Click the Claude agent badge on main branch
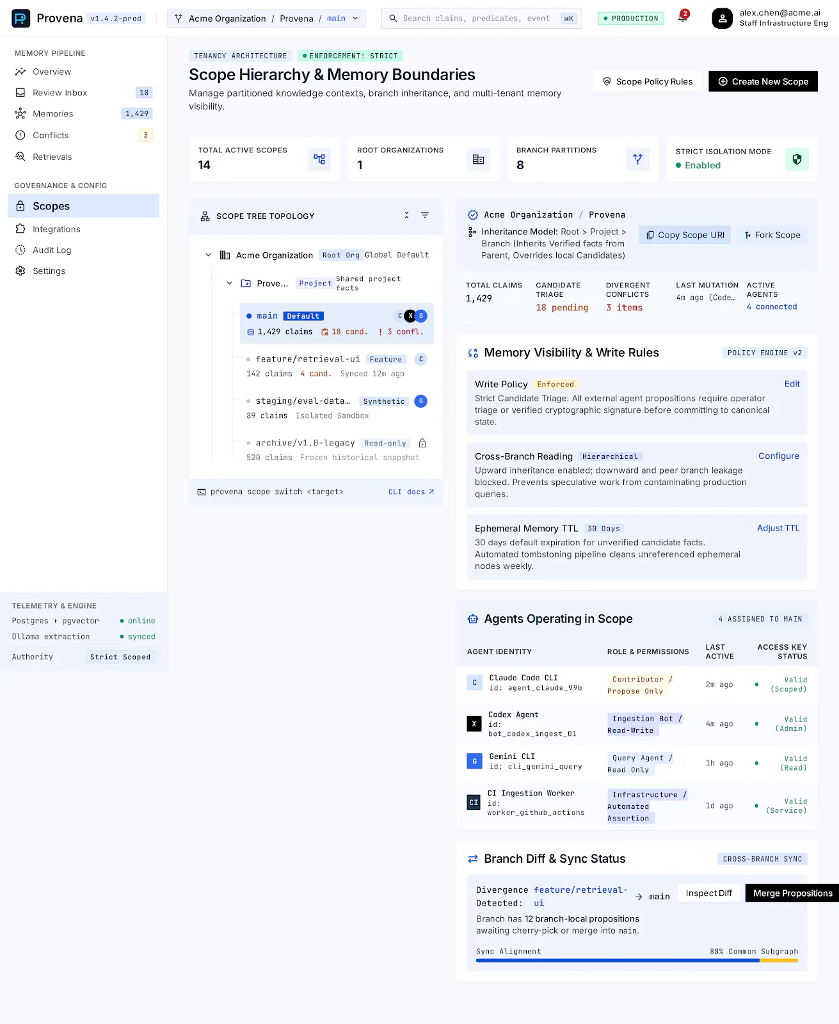The image size is (839, 1024). click(x=400, y=316)
